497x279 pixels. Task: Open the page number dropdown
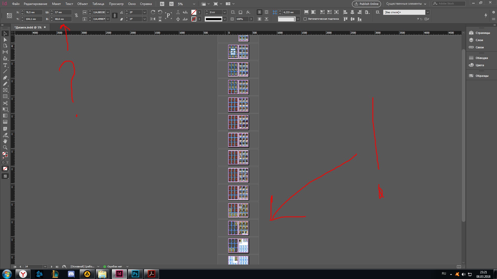(x=45, y=267)
